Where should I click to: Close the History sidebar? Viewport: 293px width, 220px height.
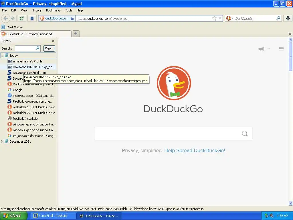(x=53, y=41)
